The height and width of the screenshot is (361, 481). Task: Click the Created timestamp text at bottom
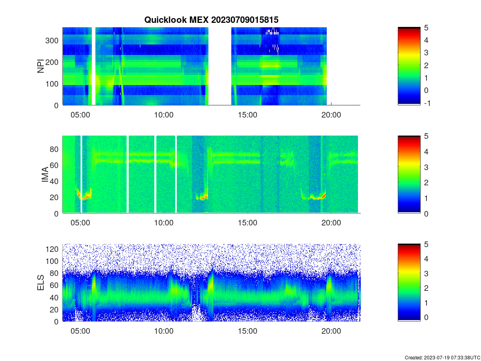coord(442,357)
